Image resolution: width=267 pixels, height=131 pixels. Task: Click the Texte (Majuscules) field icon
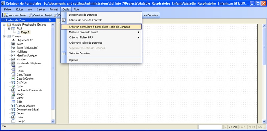click(x=13, y=48)
